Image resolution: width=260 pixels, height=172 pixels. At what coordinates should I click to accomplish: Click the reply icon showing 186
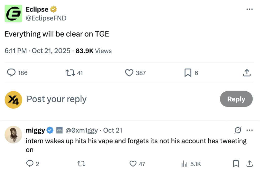[11, 73]
